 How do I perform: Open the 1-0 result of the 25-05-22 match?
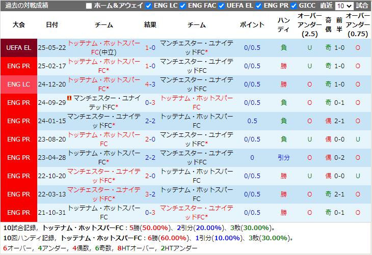[x=150, y=48]
